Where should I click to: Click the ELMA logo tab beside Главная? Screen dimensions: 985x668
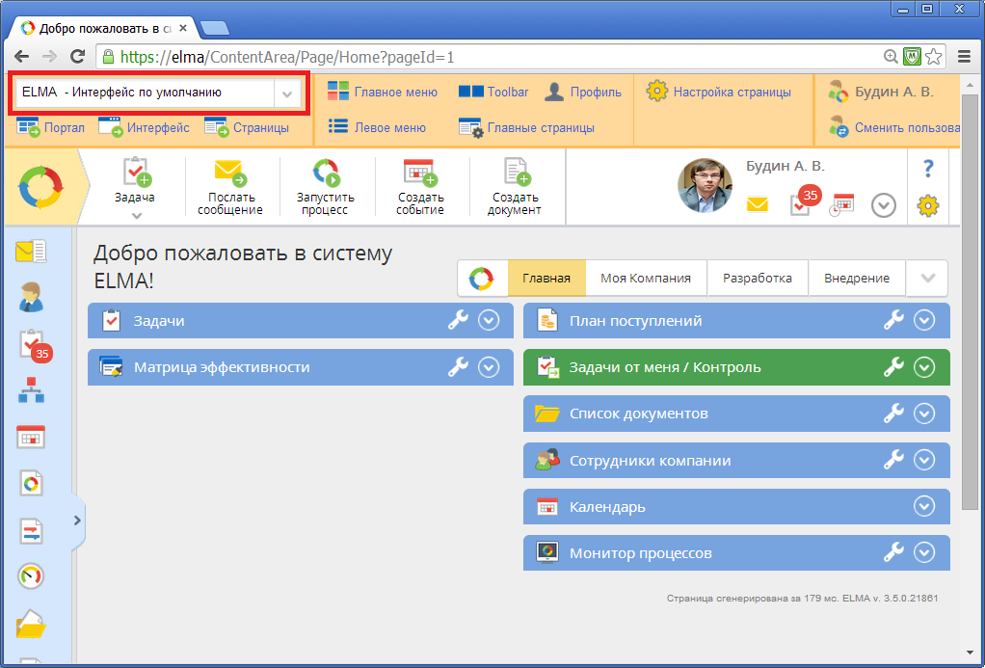(482, 278)
